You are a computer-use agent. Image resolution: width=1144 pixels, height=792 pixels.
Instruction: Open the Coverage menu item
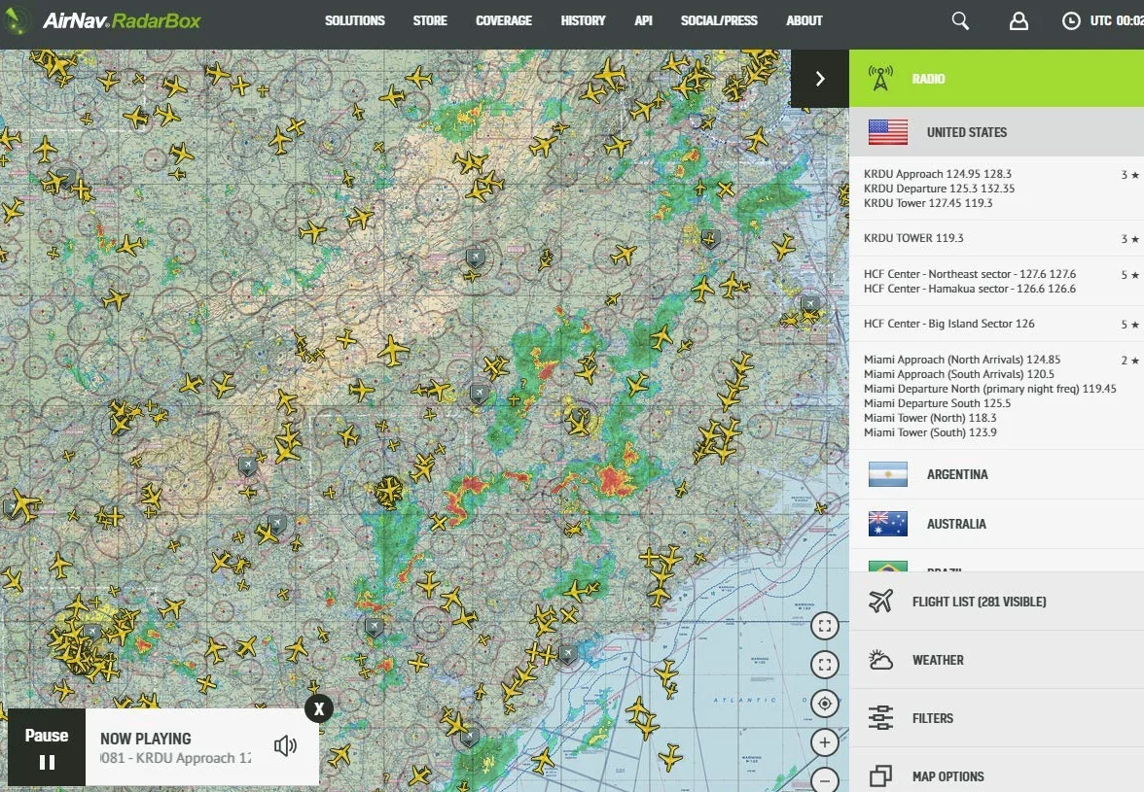click(x=504, y=20)
